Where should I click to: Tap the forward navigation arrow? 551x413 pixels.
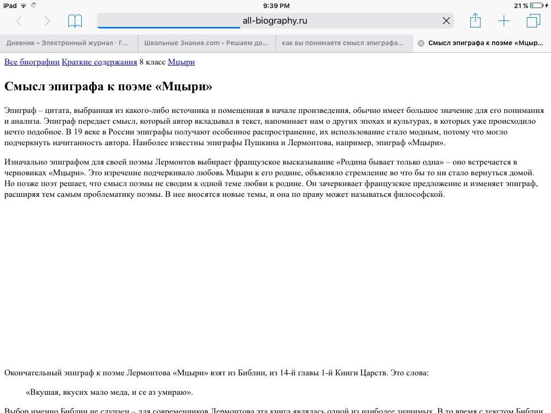point(47,21)
